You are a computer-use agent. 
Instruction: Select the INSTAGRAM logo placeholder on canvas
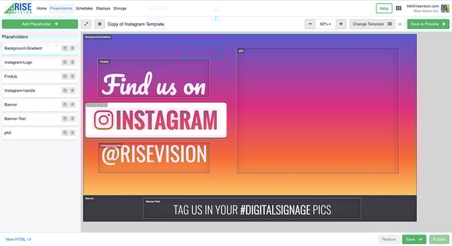click(x=156, y=120)
